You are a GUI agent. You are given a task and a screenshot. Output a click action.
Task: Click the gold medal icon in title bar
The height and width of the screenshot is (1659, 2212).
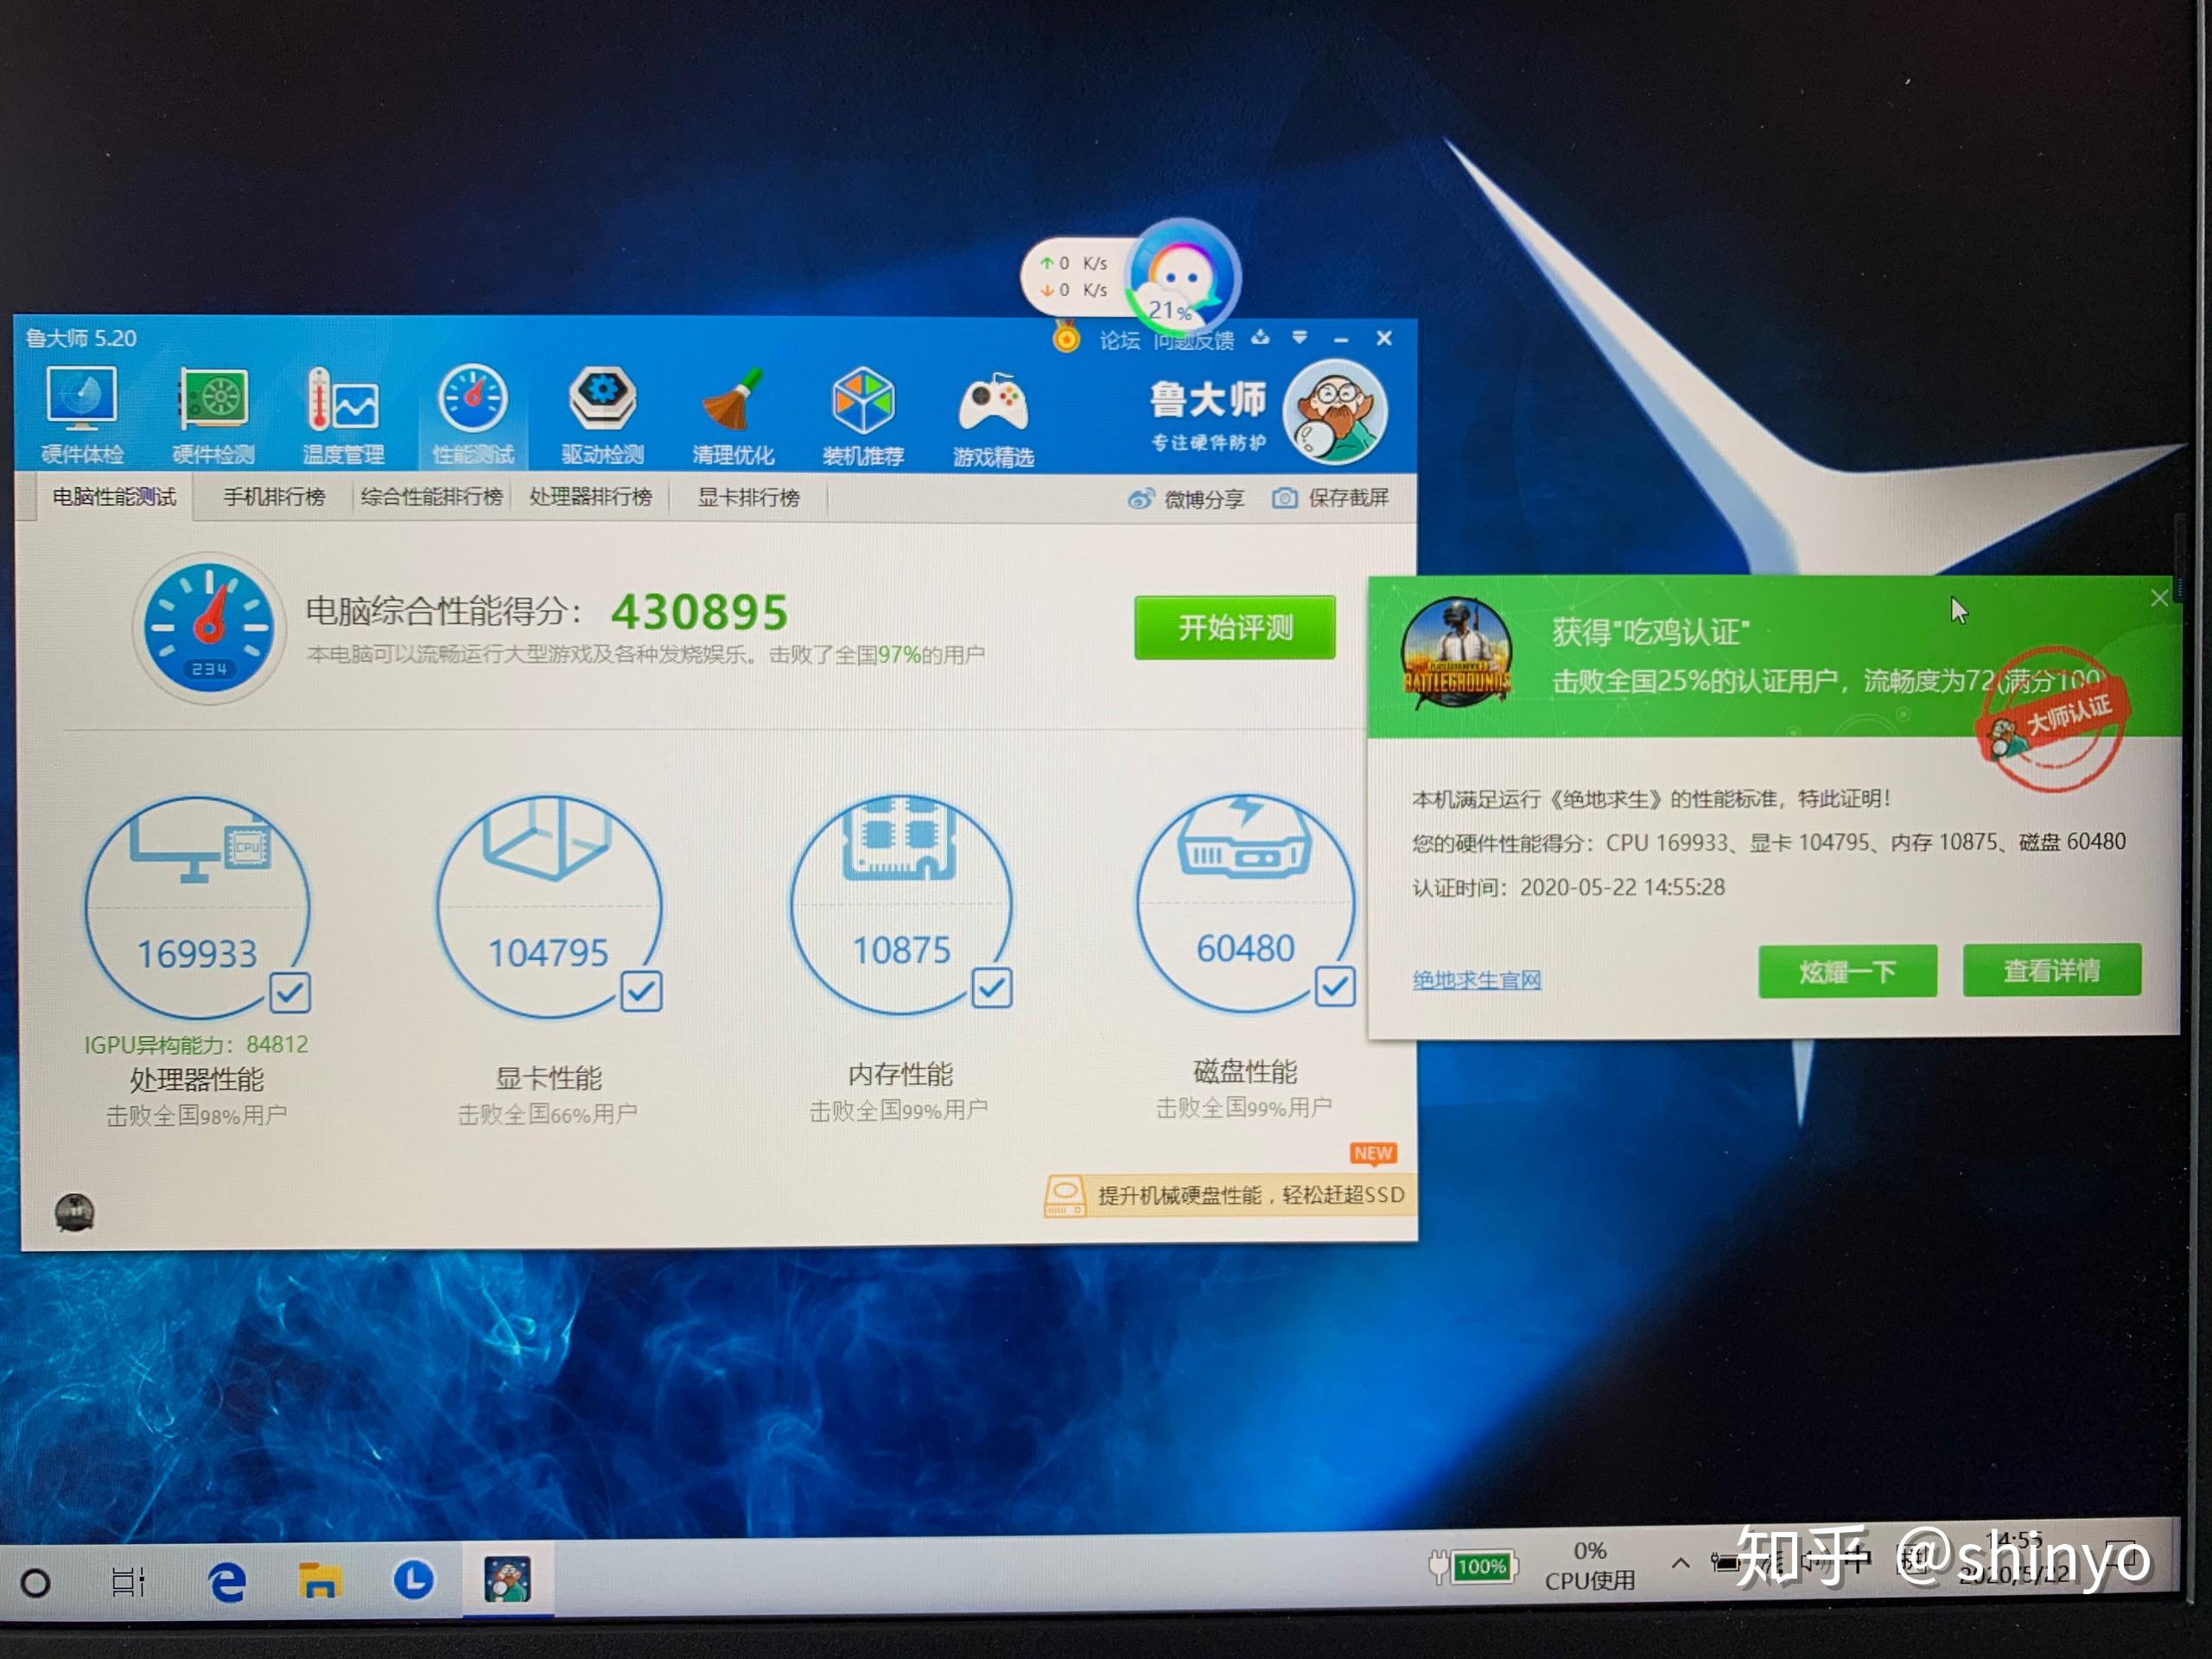click(x=1066, y=338)
